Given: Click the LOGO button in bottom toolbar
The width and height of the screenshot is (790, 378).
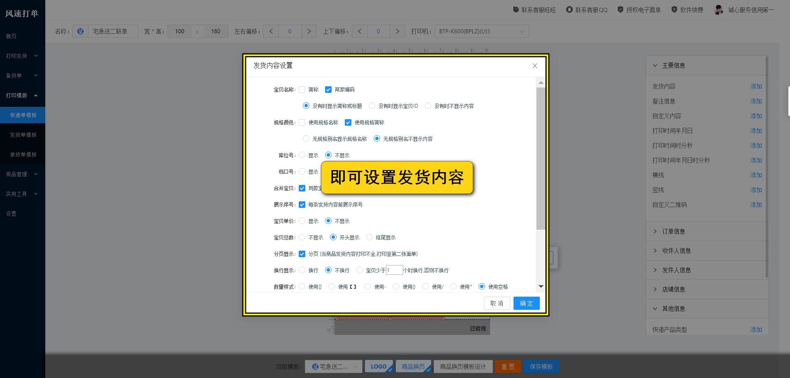Looking at the screenshot, I should [378, 366].
